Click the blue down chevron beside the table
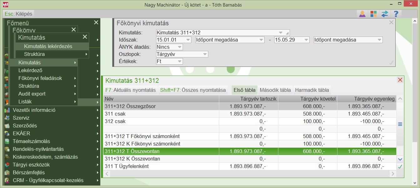 (400, 159)
